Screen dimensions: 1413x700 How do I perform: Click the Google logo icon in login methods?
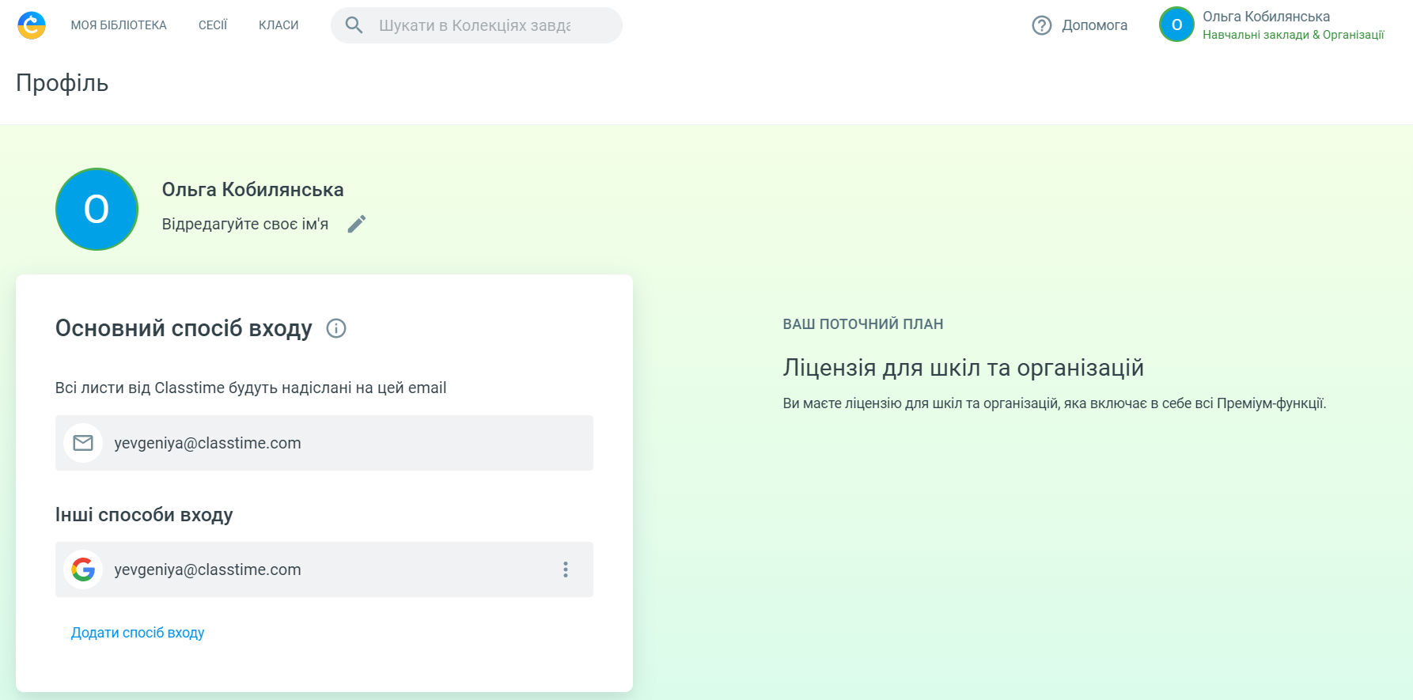(83, 569)
